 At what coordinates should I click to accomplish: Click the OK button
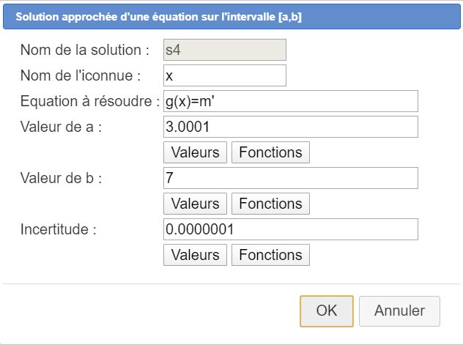pos(326,311)
